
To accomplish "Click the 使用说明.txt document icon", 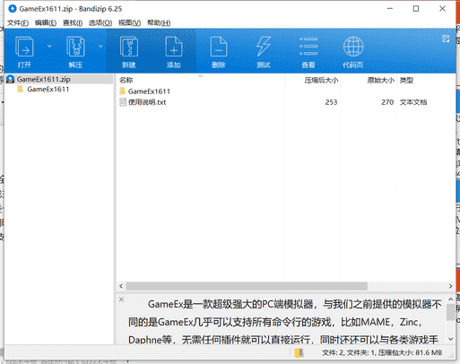I will 123,102.
